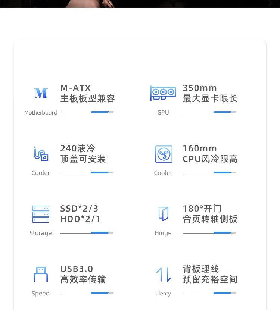Click the 'Plenty' label
The image size is (280, 310).
point(163,294)
